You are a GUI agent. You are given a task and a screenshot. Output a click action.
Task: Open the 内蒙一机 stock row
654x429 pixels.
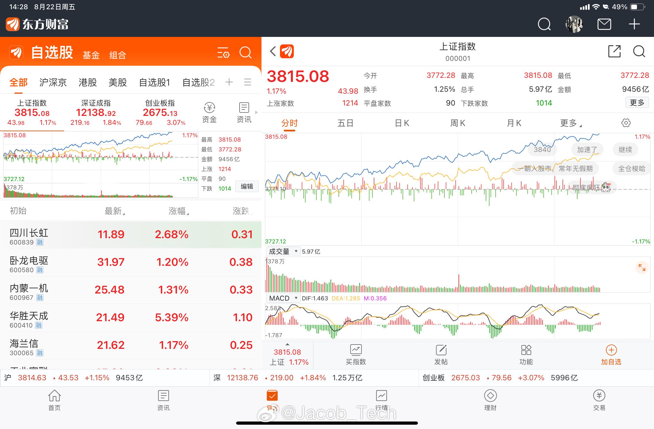pos(131,290)
